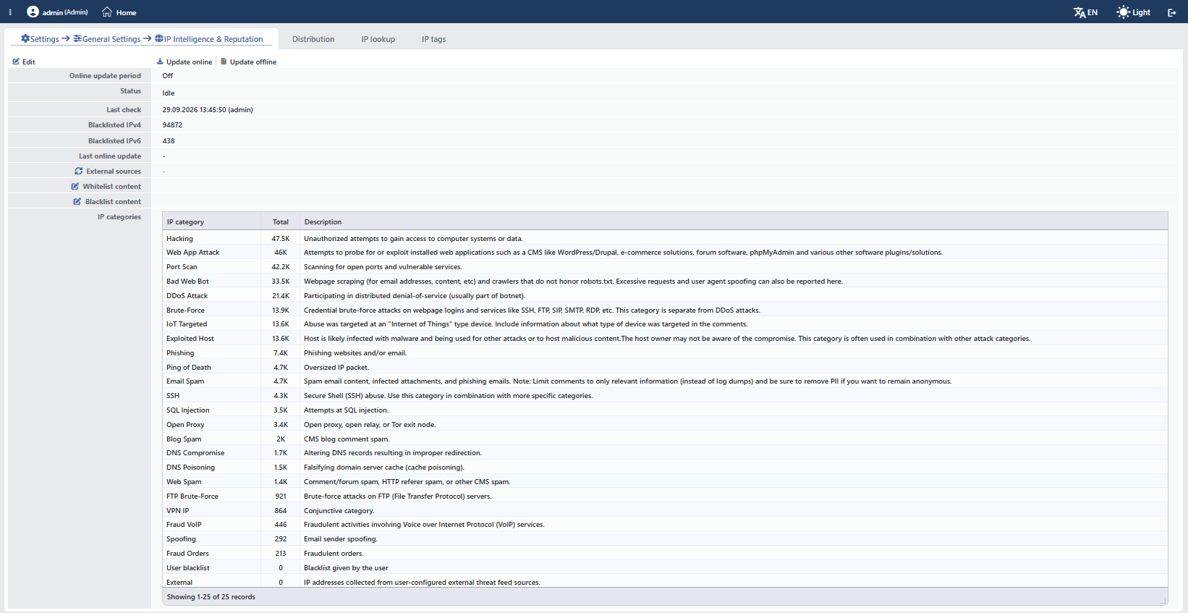Open the Whitelist content link

point(112,187)
